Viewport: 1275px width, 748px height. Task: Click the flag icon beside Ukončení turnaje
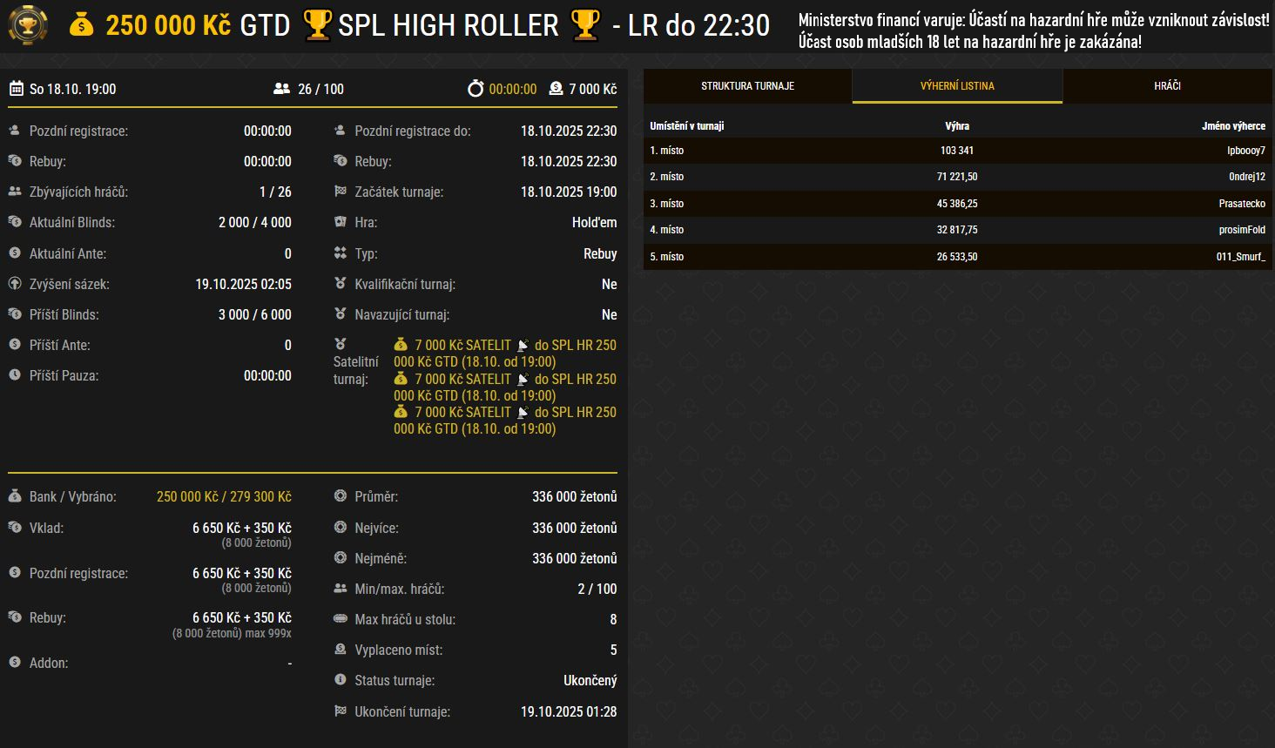[341, 711]
